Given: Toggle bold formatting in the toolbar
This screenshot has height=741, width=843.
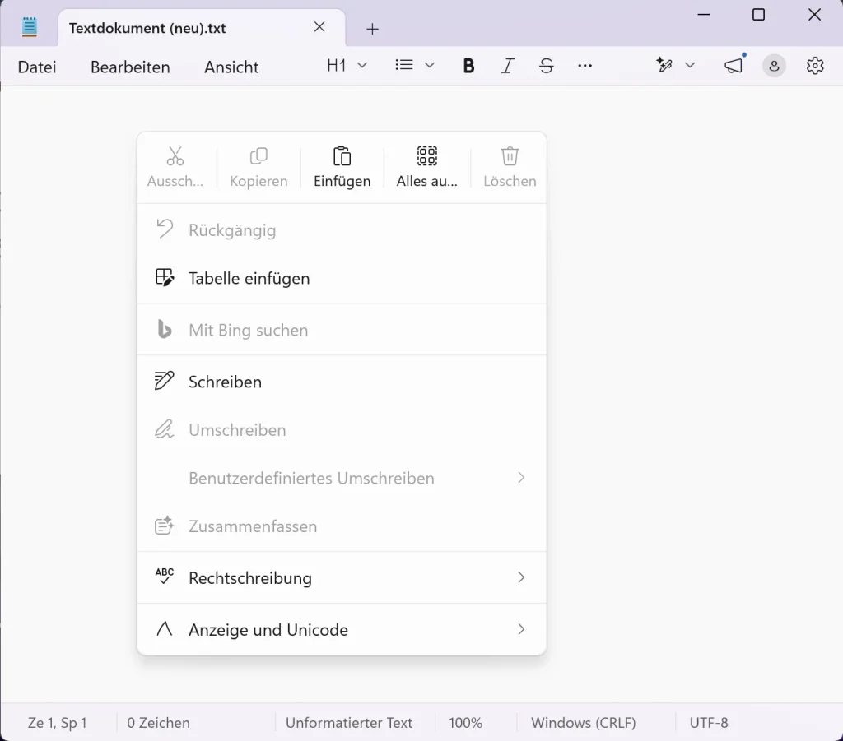Looking at the screenshot, I should [468, 66].
